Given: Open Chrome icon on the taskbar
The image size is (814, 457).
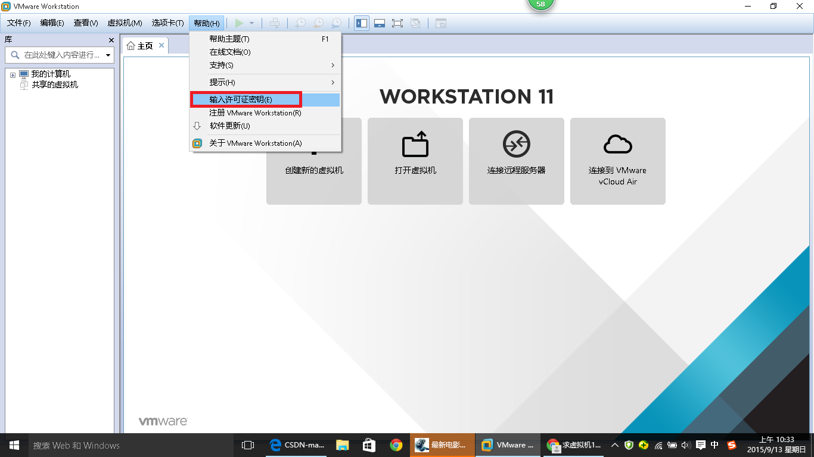Looking at the screenshot, I should click(x=396, y=445).
